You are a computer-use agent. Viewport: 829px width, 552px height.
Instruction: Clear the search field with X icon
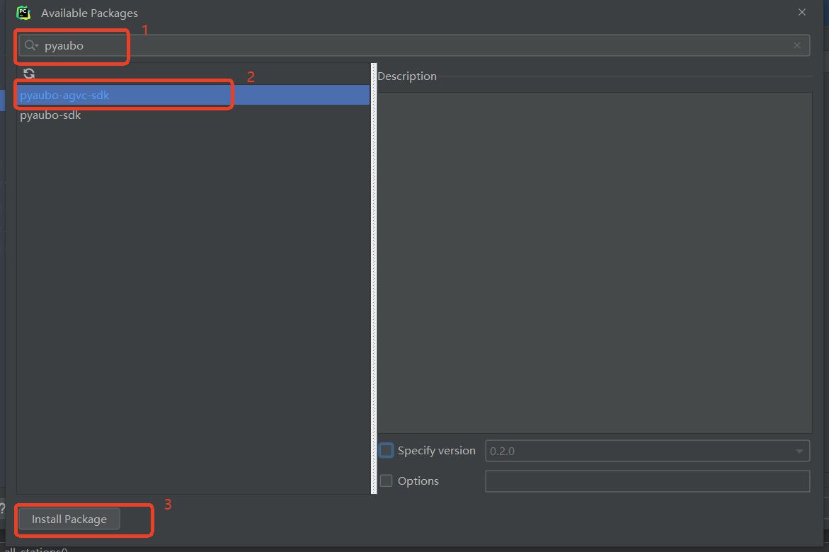(797, 45)
